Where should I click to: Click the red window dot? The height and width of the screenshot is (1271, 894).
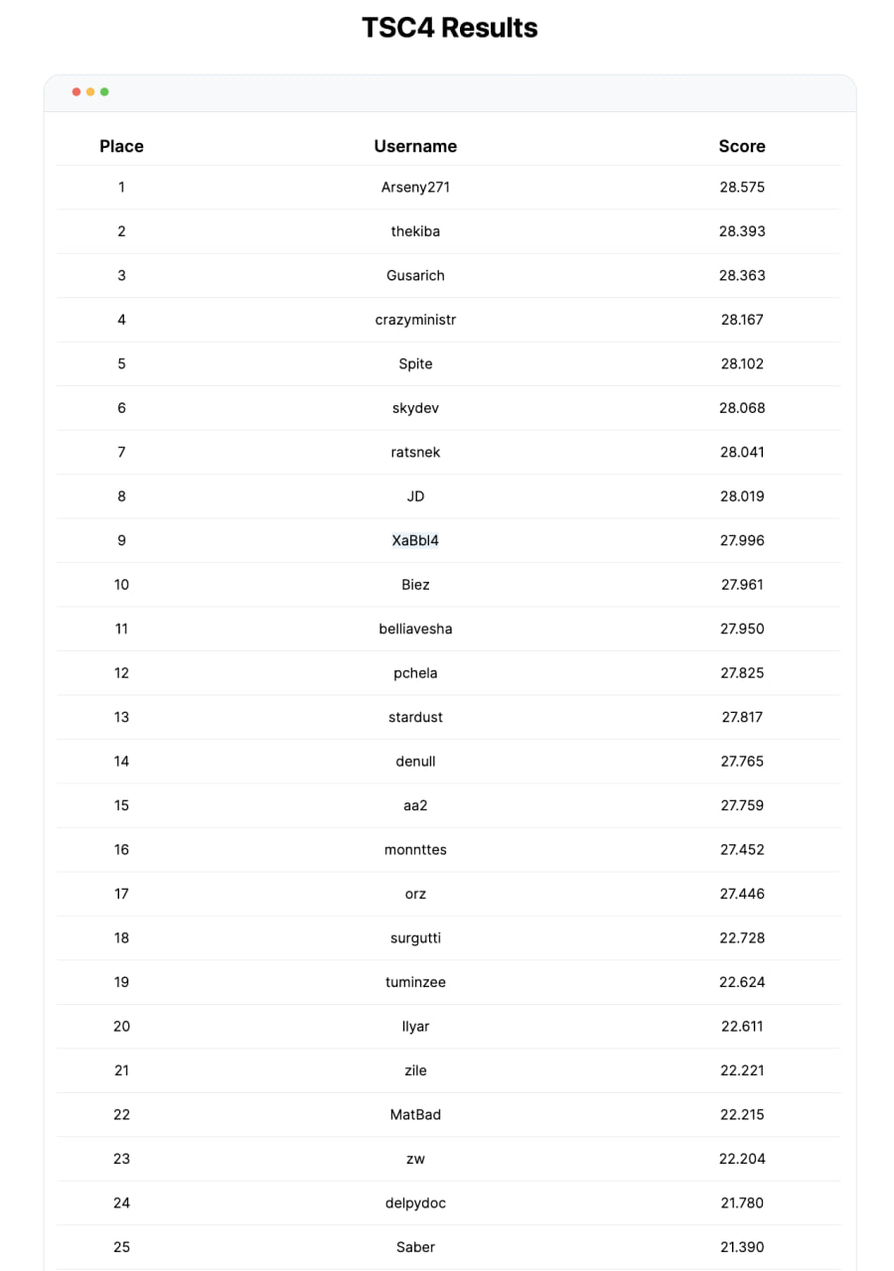[x=76, y=92]
